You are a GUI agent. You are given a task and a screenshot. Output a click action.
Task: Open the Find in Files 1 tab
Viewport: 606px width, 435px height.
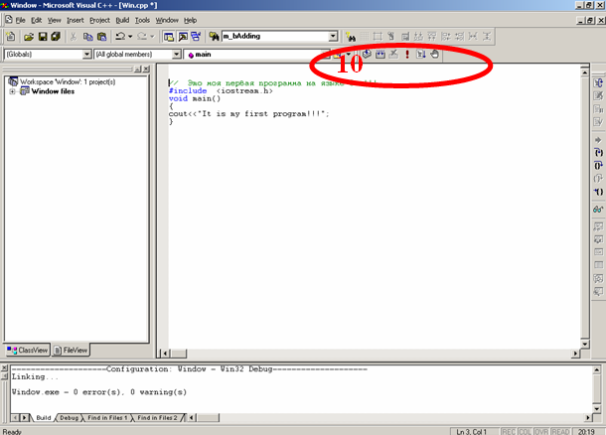click(107, 418)
